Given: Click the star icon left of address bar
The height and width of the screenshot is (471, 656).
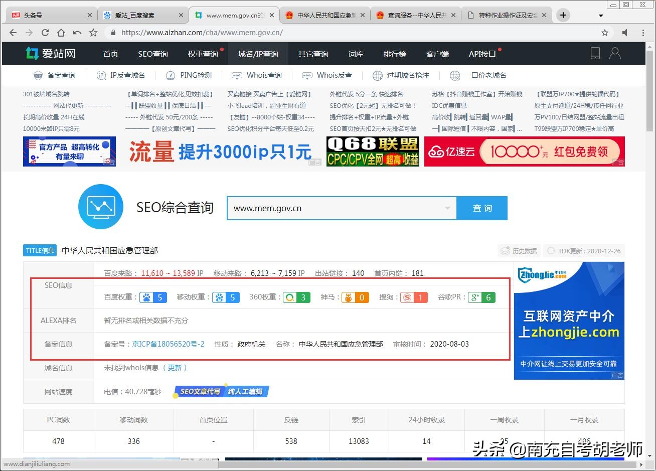Looking at the screenshot, I should [93, 33].
